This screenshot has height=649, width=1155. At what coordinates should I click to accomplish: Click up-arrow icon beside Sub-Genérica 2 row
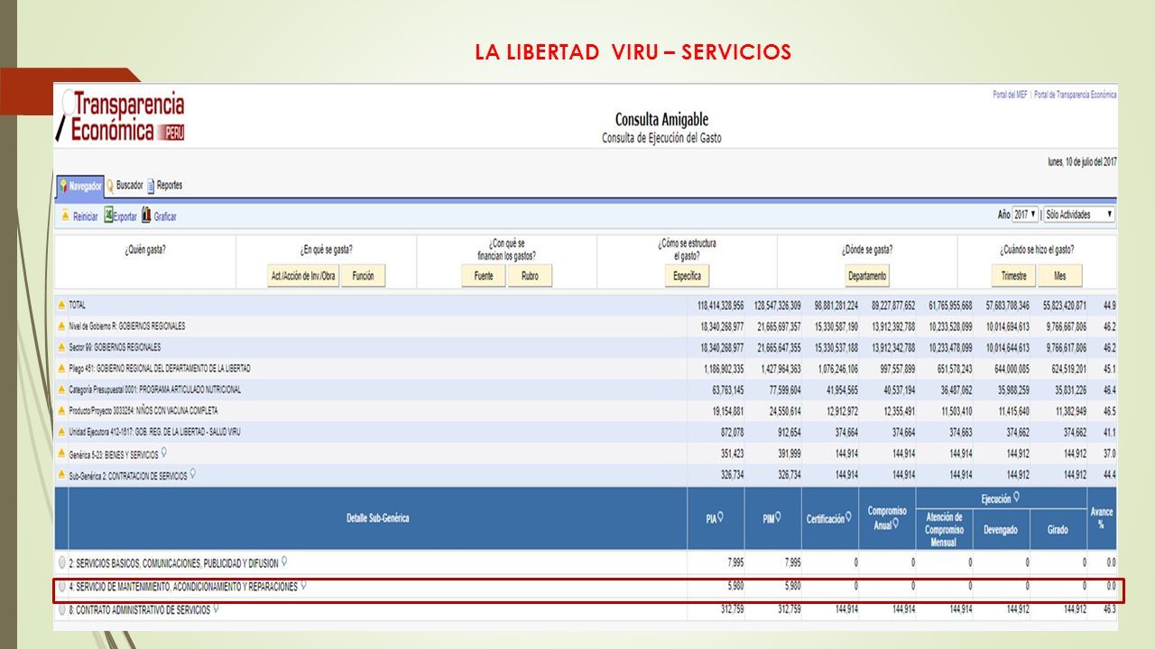[x=62, y=475]
